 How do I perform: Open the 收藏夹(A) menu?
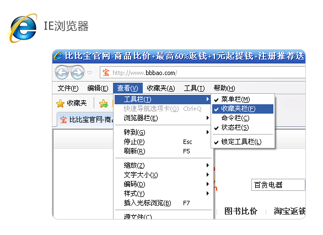coord(161,88)
